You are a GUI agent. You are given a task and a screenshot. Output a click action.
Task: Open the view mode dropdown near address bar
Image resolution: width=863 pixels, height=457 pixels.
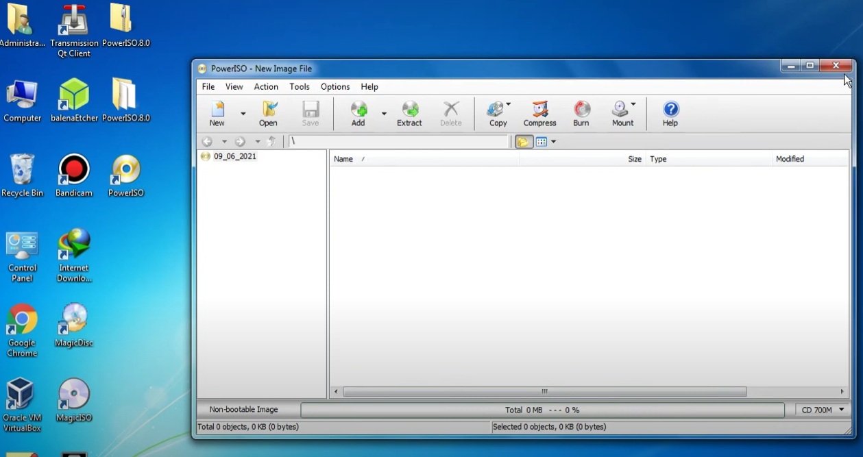click(552, 141)
